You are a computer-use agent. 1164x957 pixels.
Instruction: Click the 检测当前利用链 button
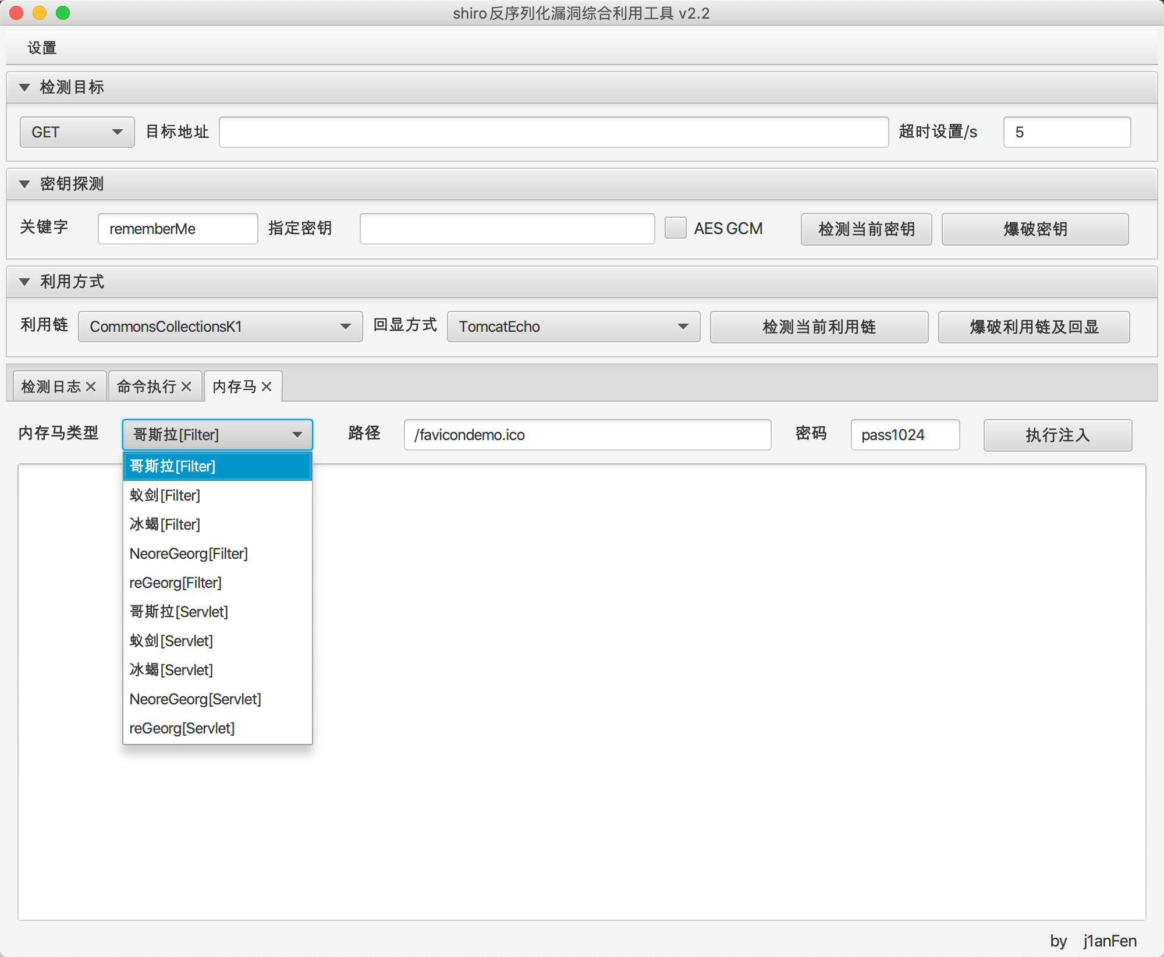pyautogui.click(x=818, y=327)
